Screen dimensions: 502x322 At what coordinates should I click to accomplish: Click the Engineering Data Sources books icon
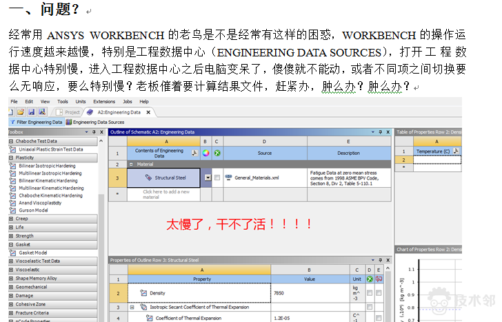click(68, 122)
